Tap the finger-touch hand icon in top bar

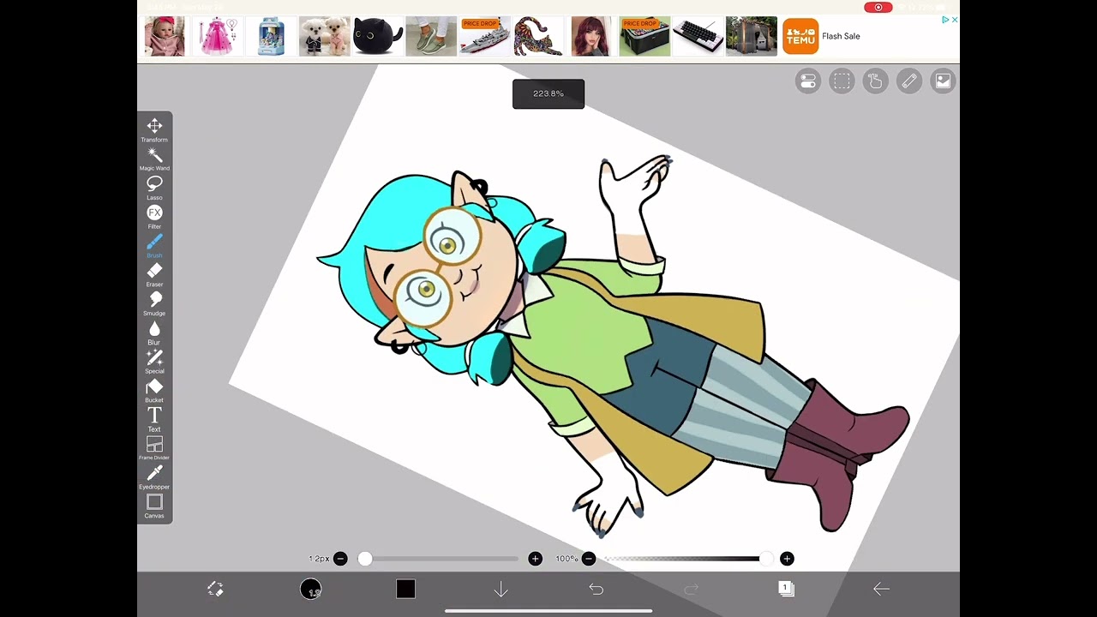(875, 81)
